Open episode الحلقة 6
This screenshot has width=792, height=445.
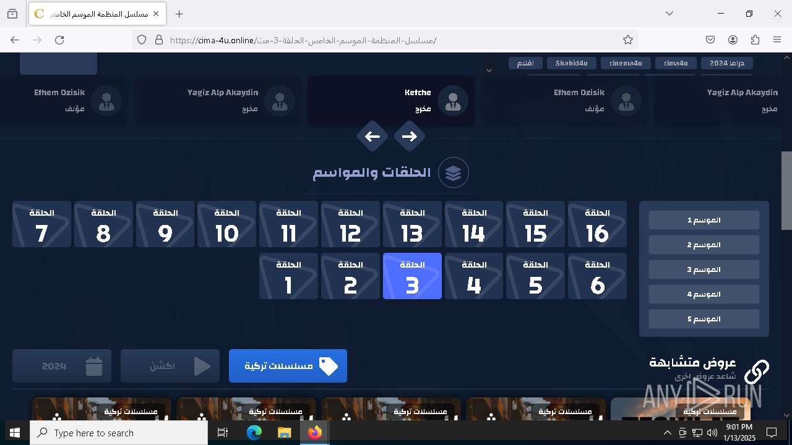click(x=597, y=276)
